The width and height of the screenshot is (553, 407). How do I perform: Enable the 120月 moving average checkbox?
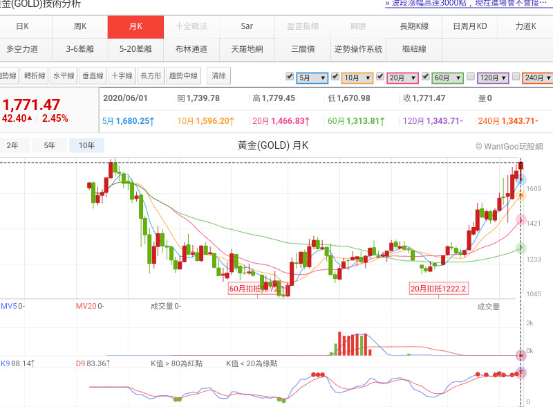tap(470, 76)
